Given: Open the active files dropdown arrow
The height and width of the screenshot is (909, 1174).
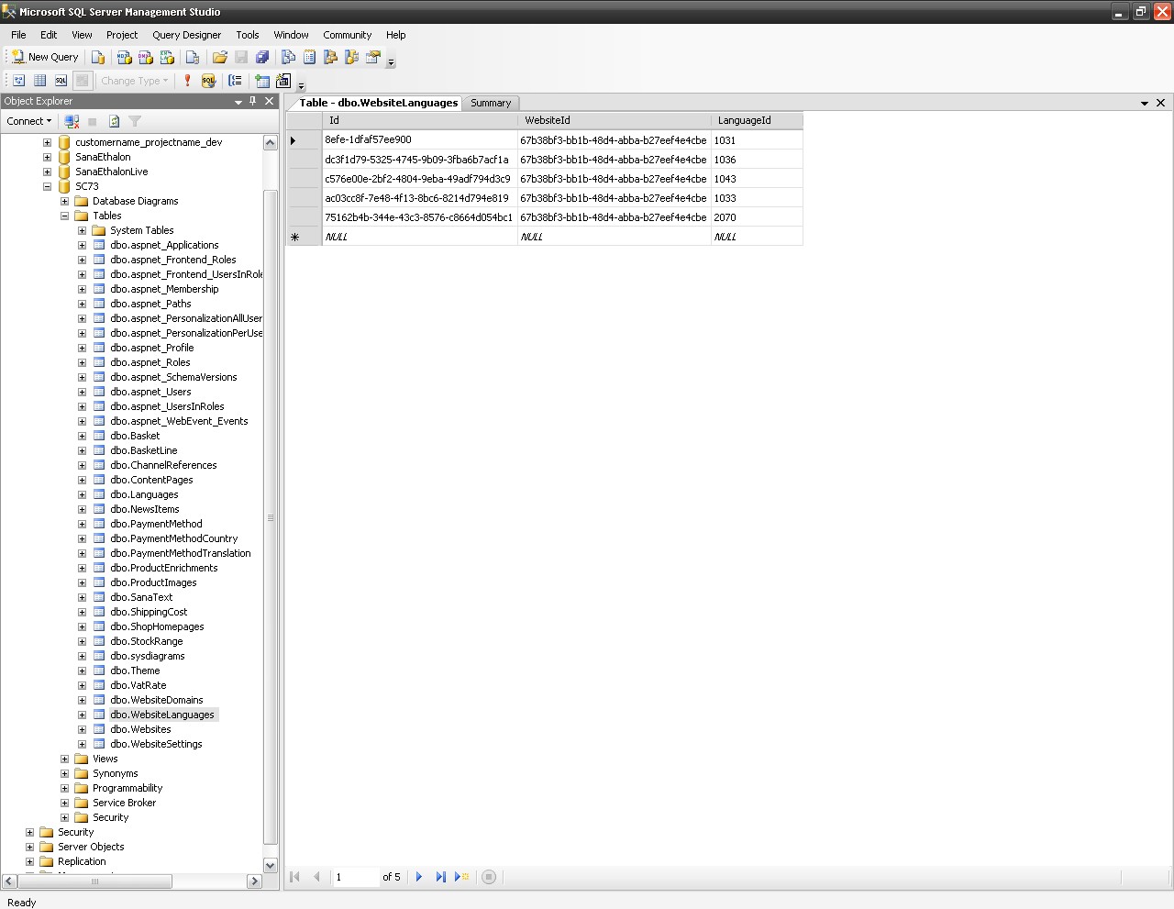Looking at the screenshot, I should 1145,104.
